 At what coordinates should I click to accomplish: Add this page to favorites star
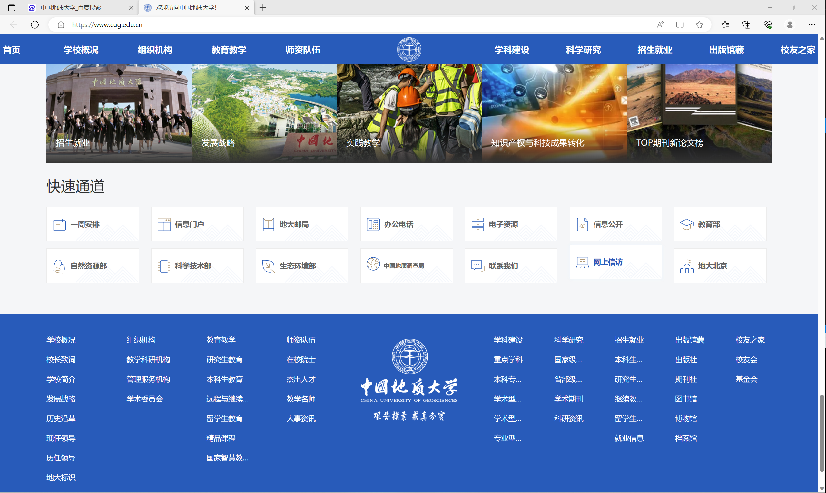699,24
